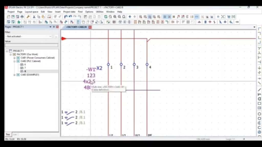Click the down-arrow connection icon in right toolbar
Viewport: 262px width, 147px height.
pyautogui.click(x=259, y=68)
